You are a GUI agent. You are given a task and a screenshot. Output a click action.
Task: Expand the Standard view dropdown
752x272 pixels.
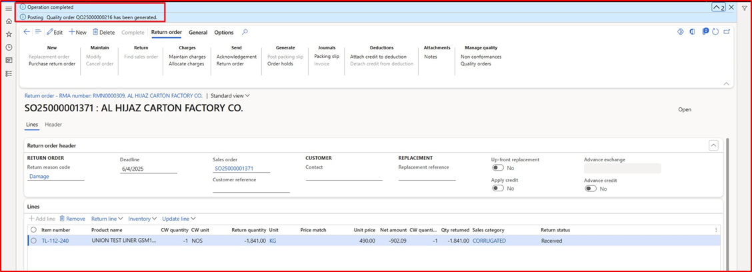pyautogui.click(x=230, y=95)
